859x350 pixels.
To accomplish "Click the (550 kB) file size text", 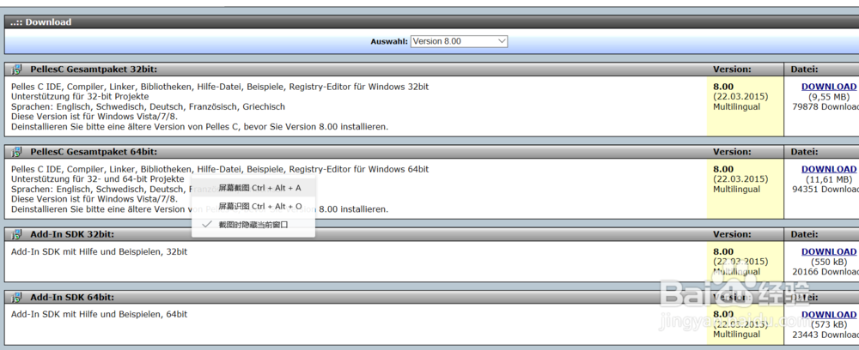I will point(828,262).
